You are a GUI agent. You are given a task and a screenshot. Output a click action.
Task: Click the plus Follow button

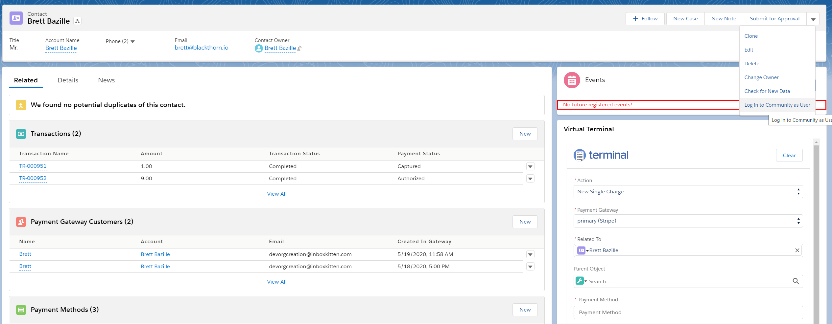[x=645, y=19]
